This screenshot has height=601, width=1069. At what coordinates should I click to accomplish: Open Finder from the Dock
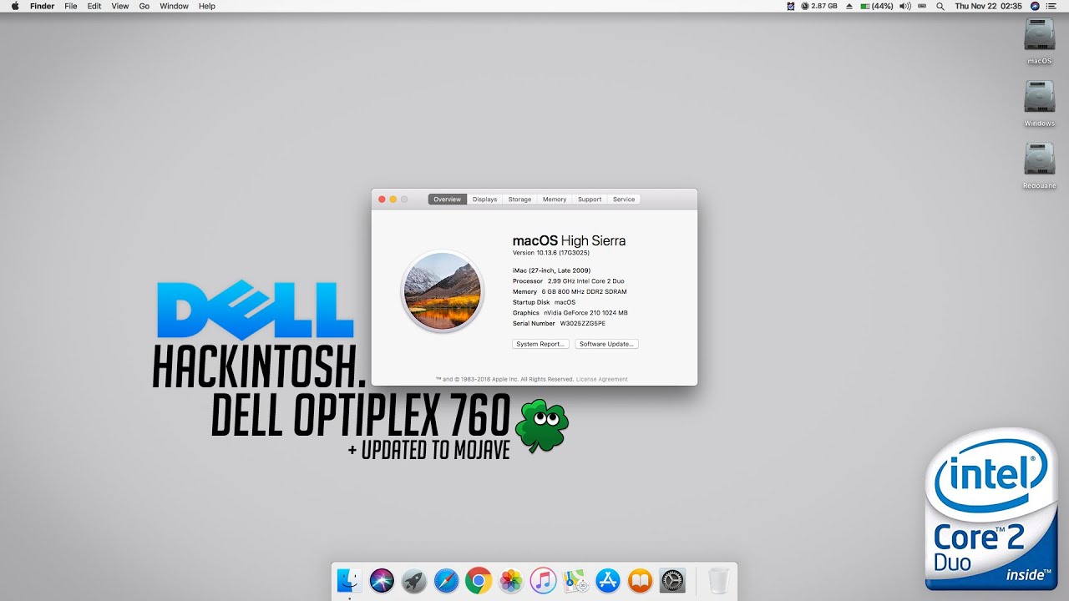point(349,580)
